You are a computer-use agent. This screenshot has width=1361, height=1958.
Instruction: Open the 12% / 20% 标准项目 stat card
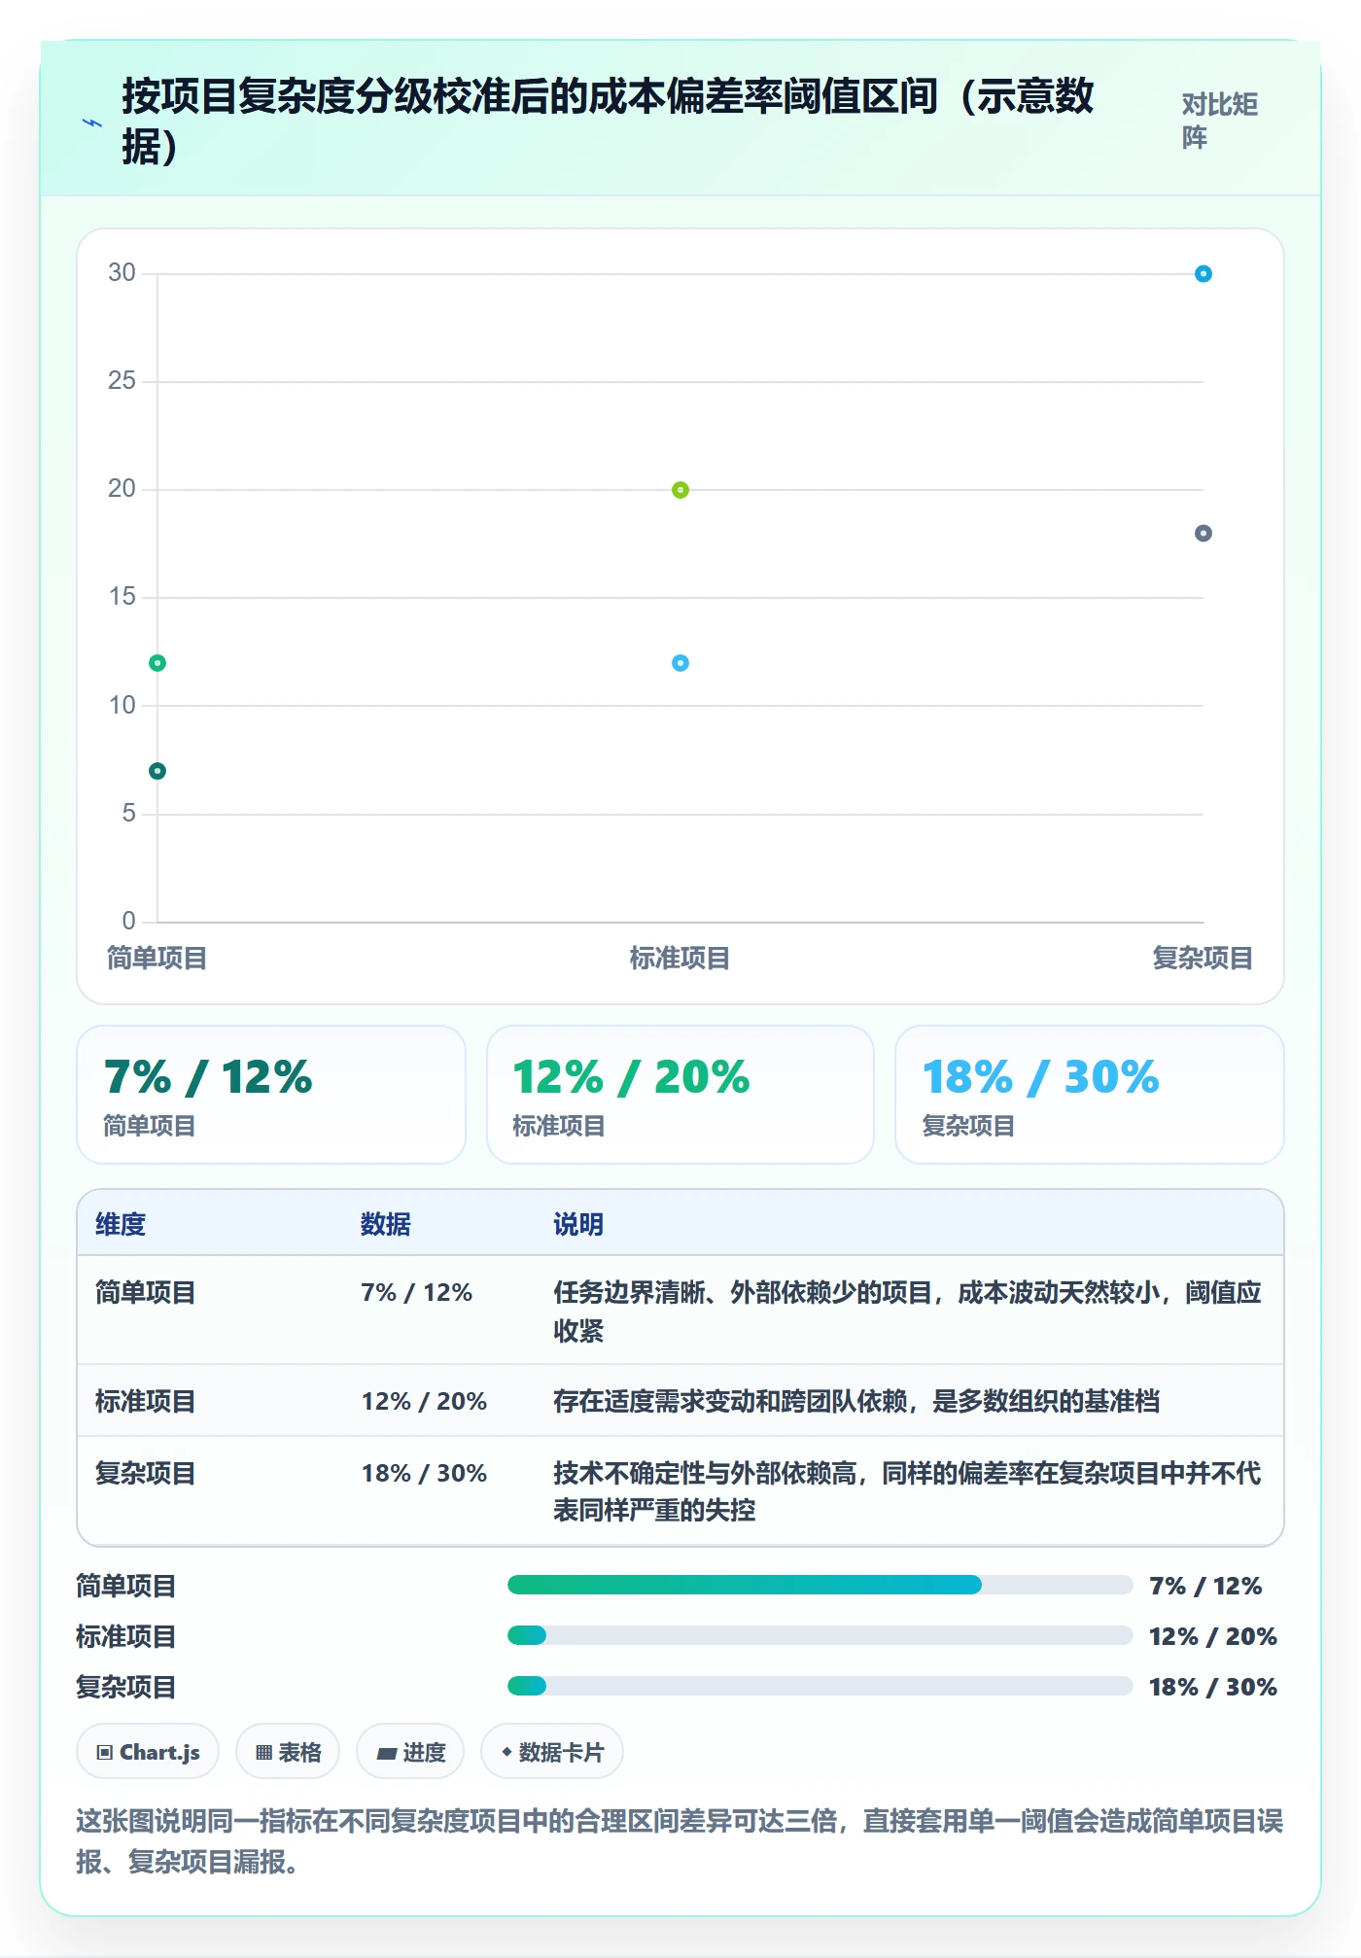[x=680, y=1095]
